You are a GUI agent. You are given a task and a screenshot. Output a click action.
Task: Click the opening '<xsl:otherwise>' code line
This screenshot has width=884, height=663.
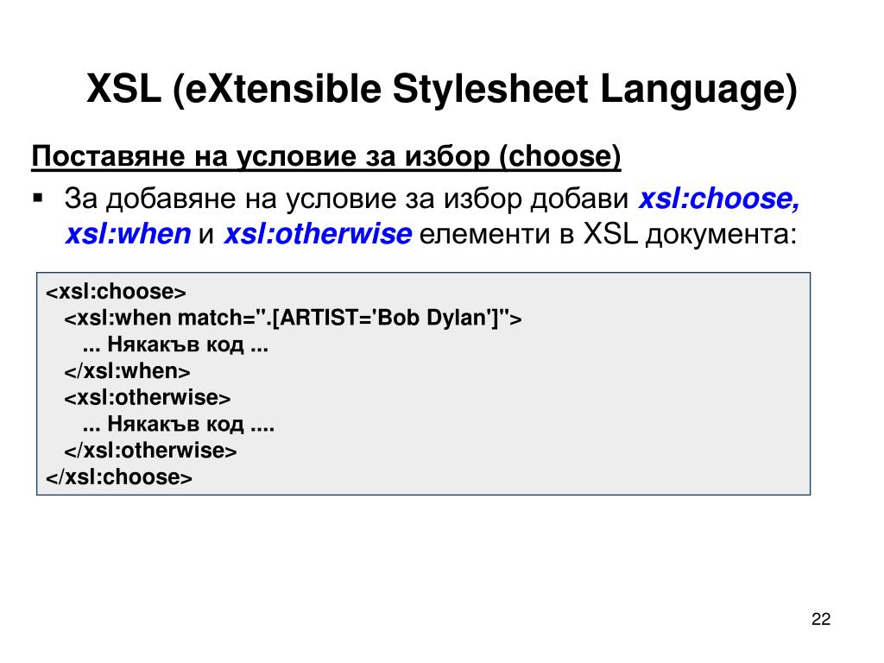(x=147, y=397)
